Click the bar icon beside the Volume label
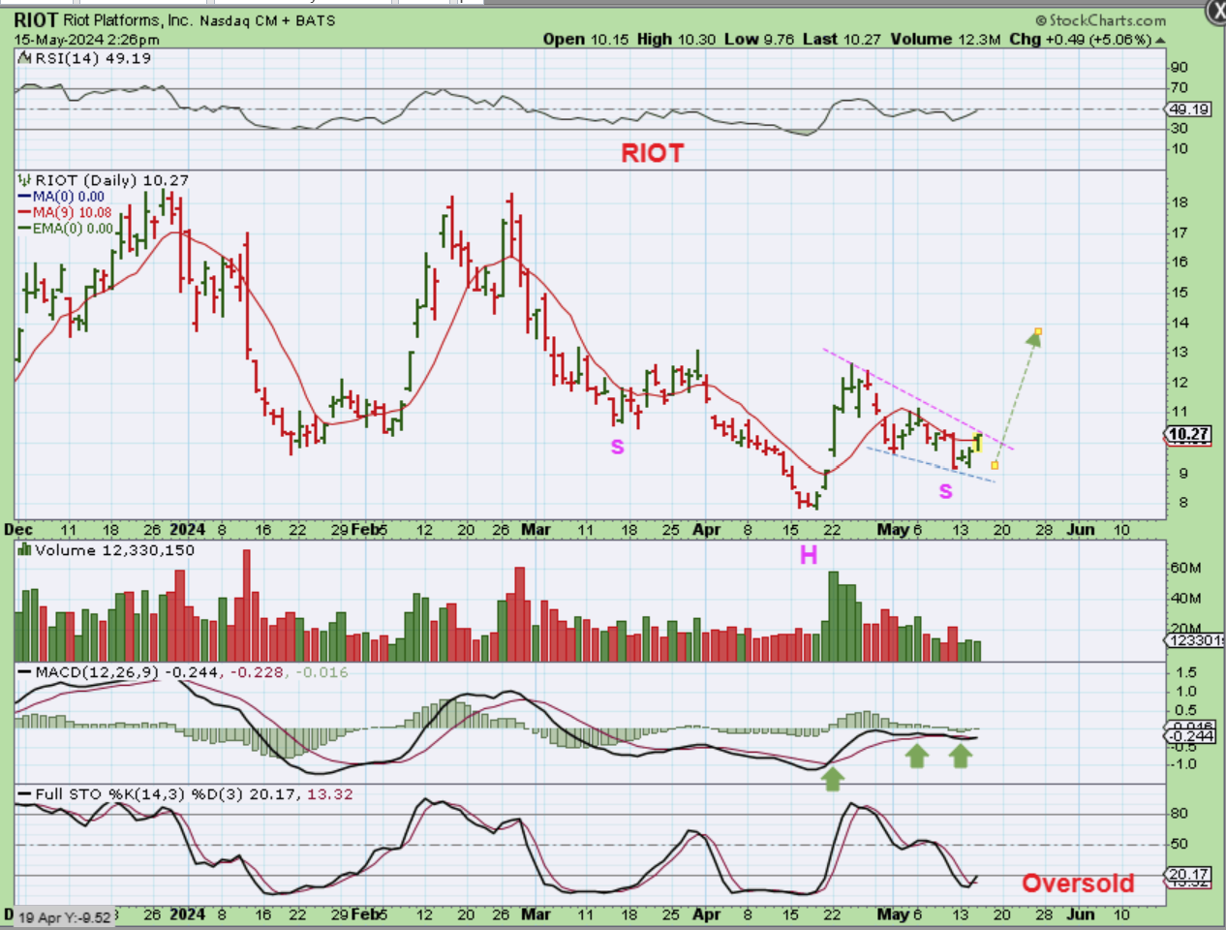Screen dimensions: 1226x930 point(25,550)
